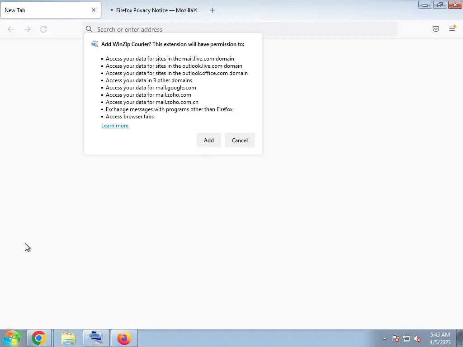463x347 pixels.
Task: Click the mail.live.com domain permission line
Action: (x=170, y=59)
